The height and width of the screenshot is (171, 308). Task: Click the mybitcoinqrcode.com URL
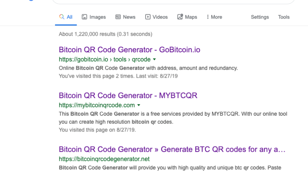(x=97, y=105)
